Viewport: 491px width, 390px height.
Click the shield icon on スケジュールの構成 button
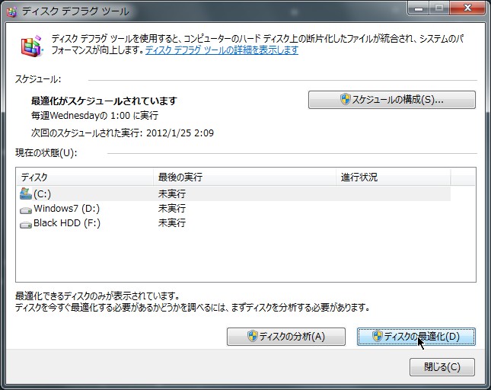(345, 100)
